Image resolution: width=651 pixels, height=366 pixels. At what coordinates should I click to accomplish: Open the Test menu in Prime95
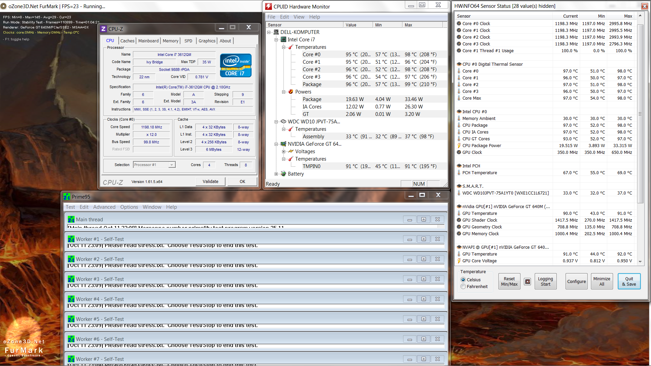click(x=70, y=207)
